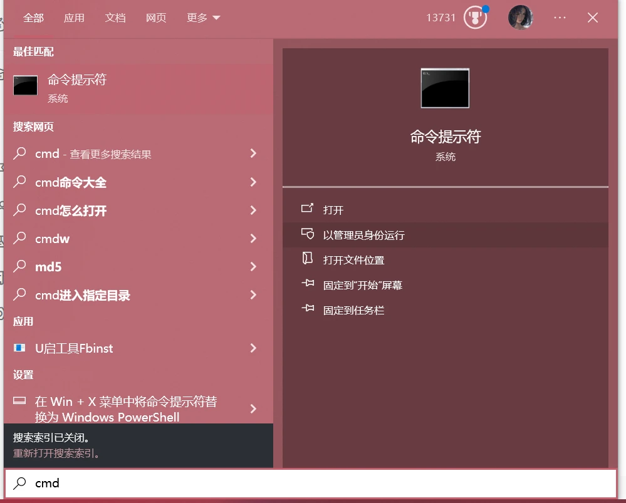Switch to the 文档 tab

[115, 18]
